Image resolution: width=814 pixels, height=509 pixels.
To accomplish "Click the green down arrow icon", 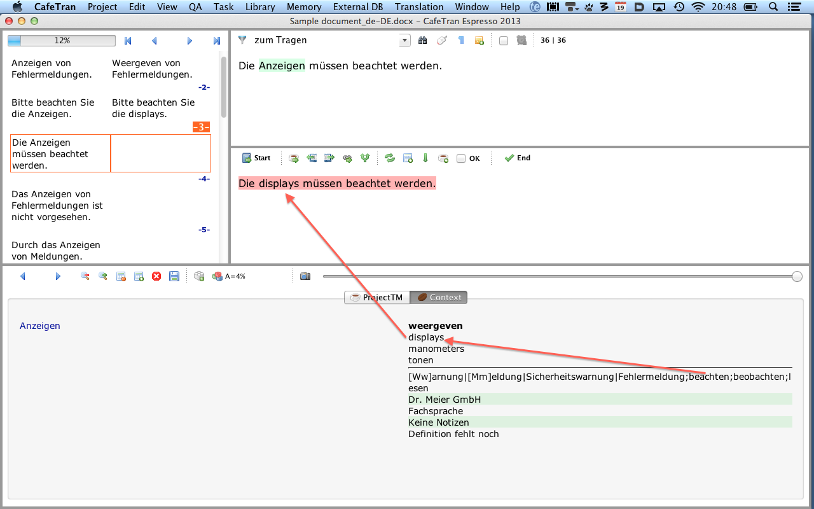I will click(x=425, y=158).
